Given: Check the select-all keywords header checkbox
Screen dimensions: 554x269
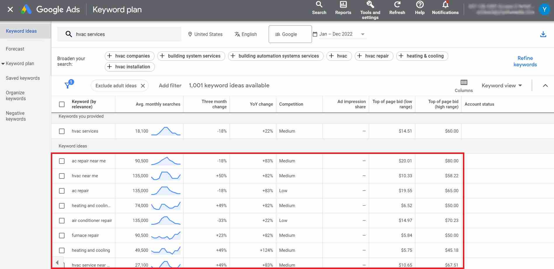Looking at the screenshot, I should click(62, 104).
